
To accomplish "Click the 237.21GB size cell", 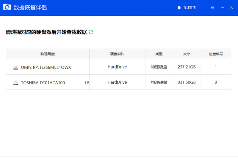I will (x=187, y=67).
